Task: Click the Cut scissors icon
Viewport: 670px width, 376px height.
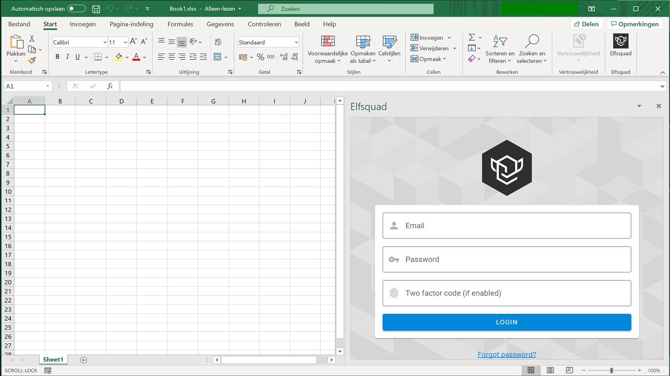Action: (x=32, y=38)
